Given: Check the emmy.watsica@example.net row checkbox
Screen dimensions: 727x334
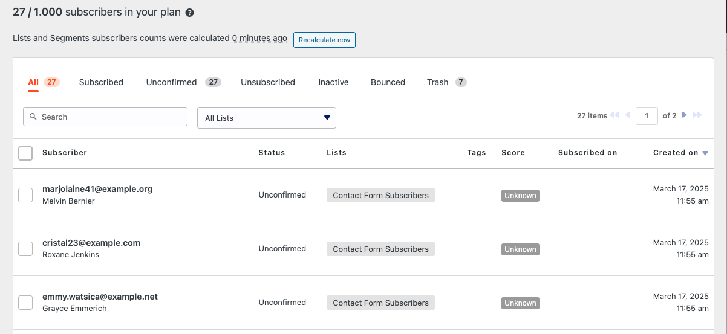Looking at the screenshot, I should (x=25, y=303).
